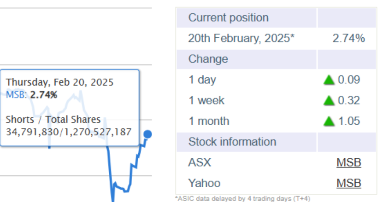Open the MSB link in Yahoo row
Image resolution: width=383 pixels, height=202 pixels.
(348, 183)
